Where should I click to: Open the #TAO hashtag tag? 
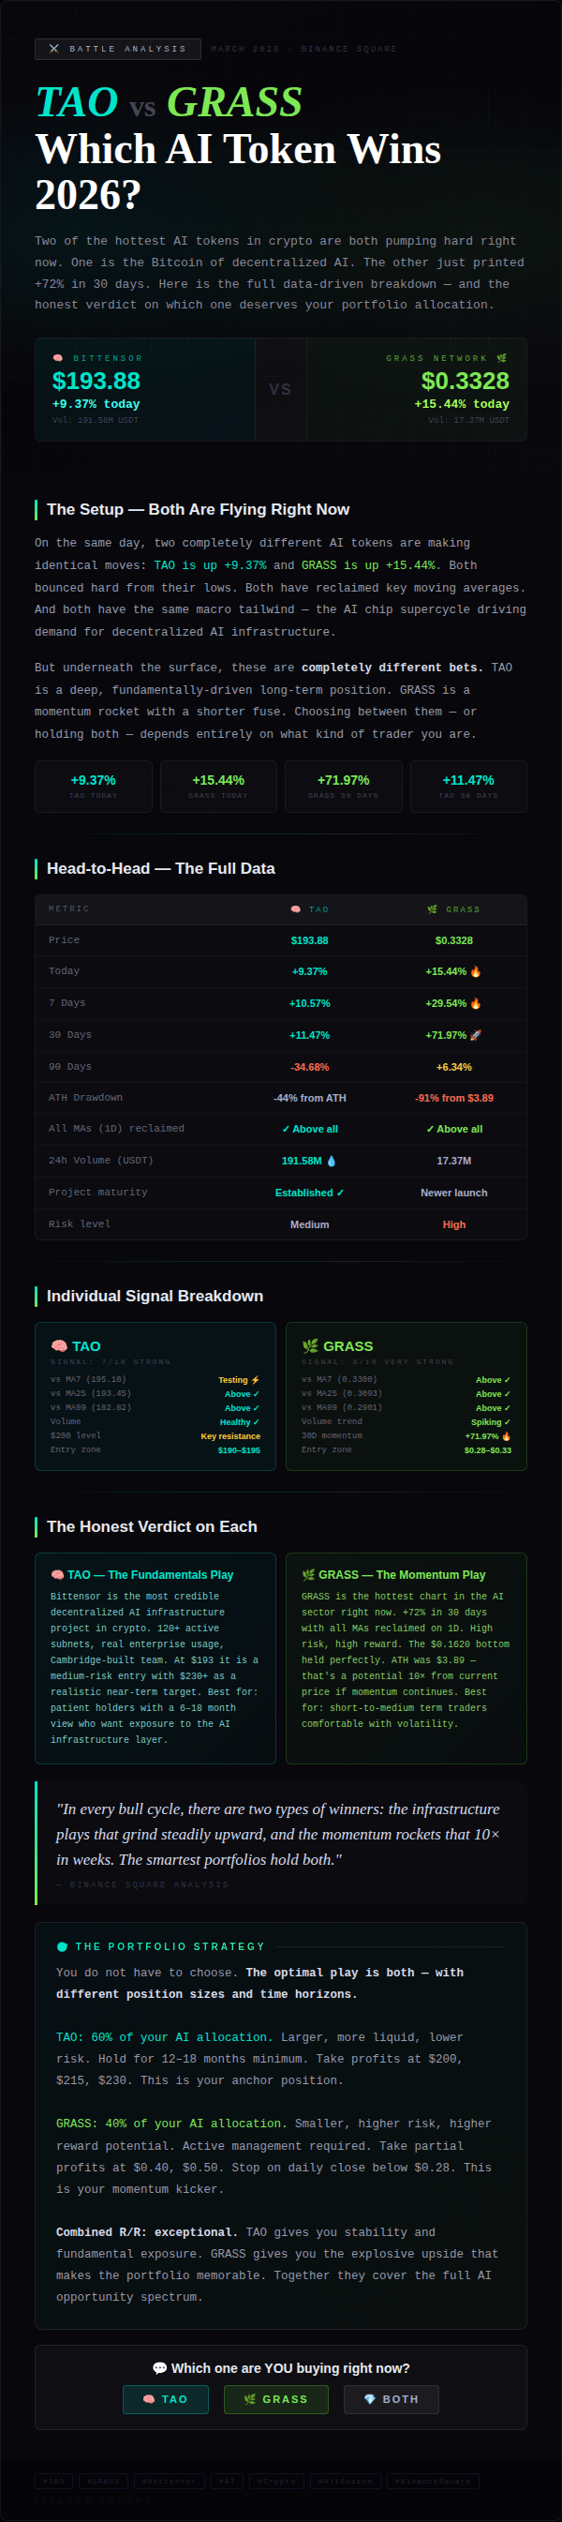click(x=53, y=2481)
